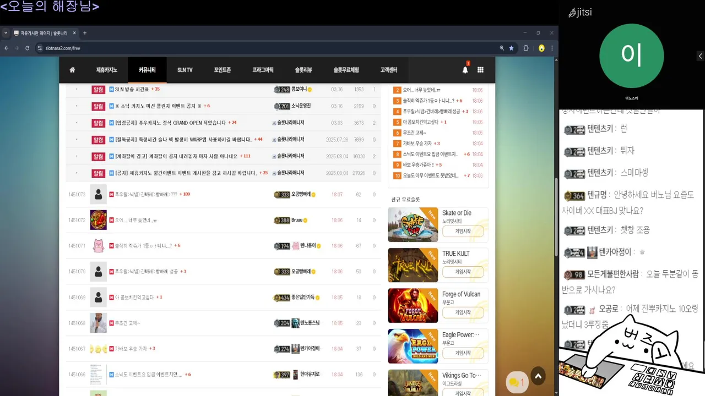Click post number 1451070
This screenshot has width=705, height=396.
(x=77, y=272)
